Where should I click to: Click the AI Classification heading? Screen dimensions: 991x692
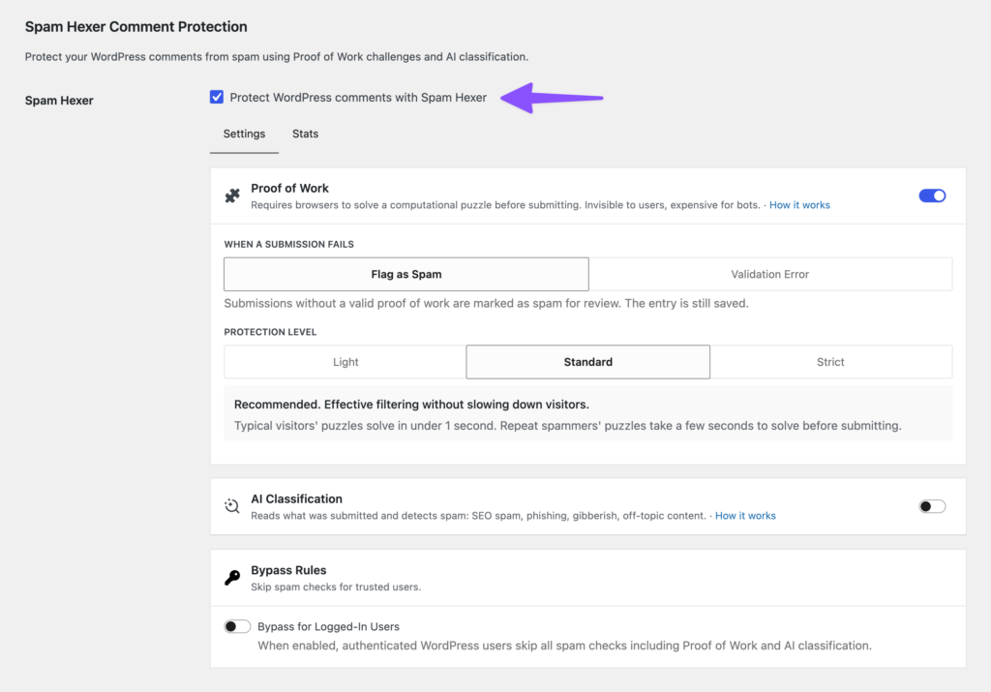[x=296, y=498]
